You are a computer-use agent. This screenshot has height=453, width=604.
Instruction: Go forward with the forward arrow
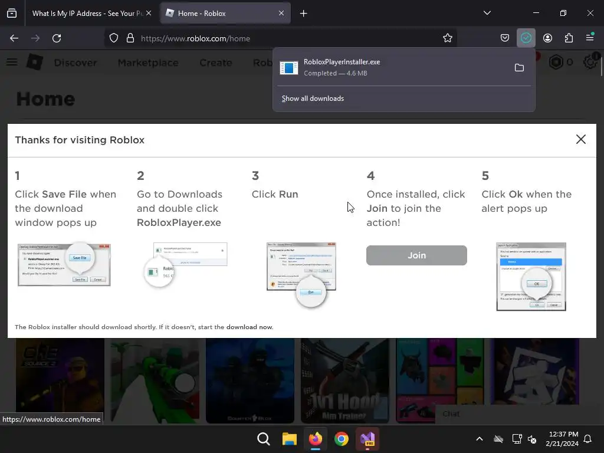[x=35, y=38]
